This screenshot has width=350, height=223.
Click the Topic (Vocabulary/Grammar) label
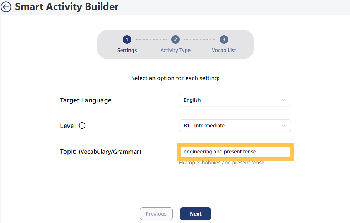(x=101, y=152)
